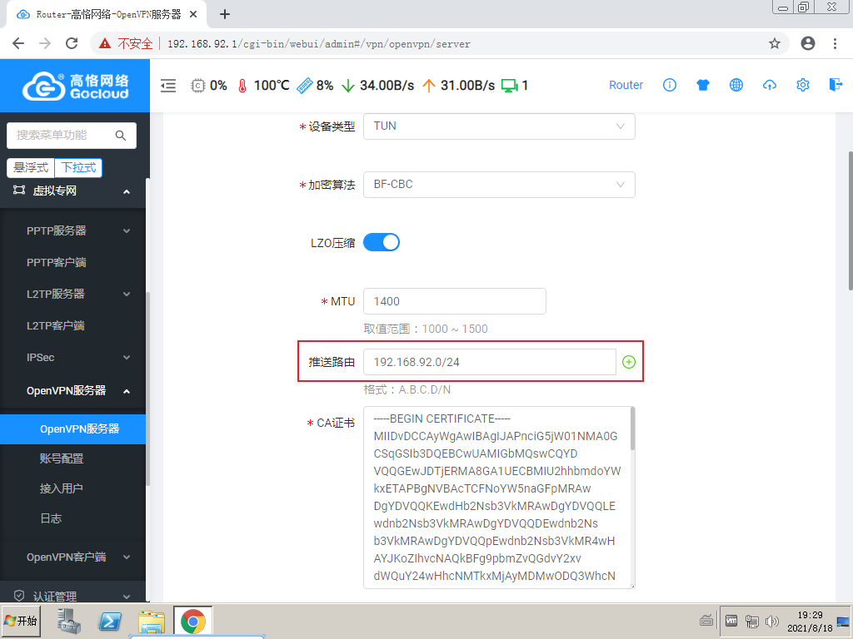Click the 100℃ temperature reading
The image size is (853, 639).
272,86
